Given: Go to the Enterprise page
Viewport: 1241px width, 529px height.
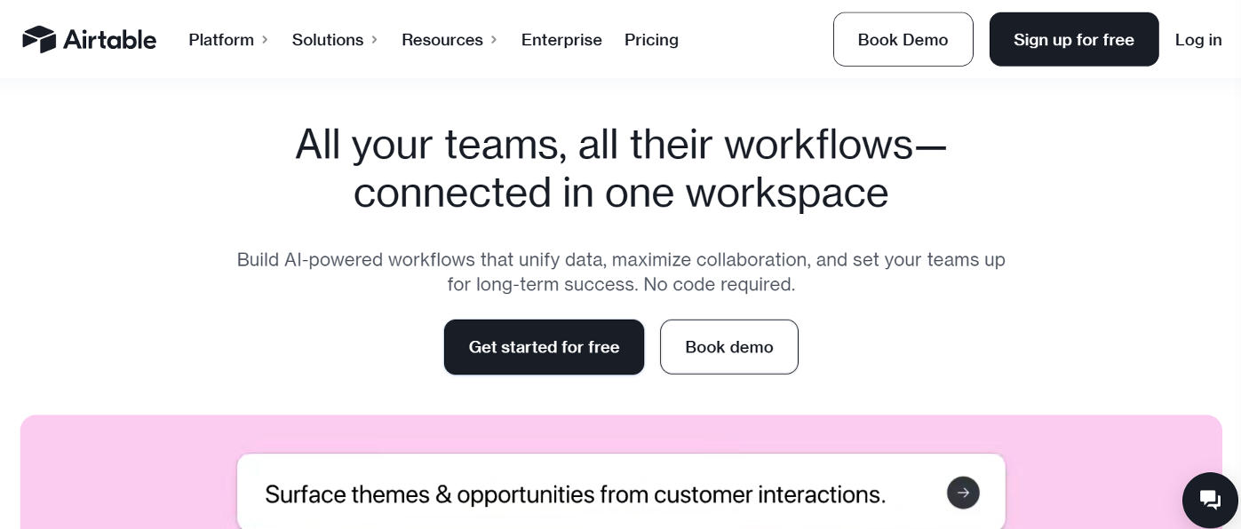Looking at the screenshot, I should coord(561,40).
